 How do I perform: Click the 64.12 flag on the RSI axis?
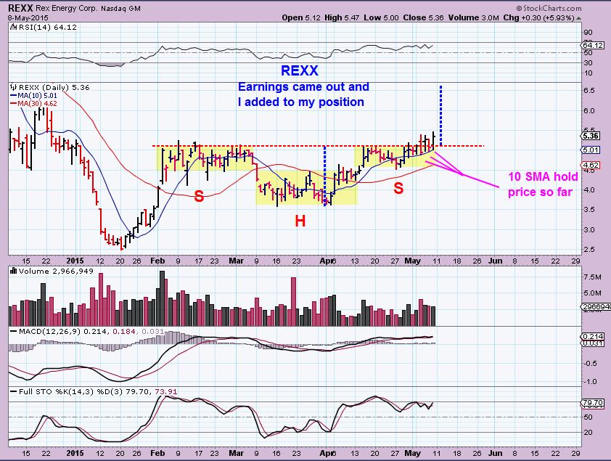coord(593,46)
